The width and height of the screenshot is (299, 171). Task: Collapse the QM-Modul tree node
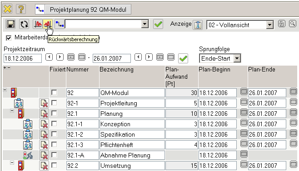pos(5,90)
